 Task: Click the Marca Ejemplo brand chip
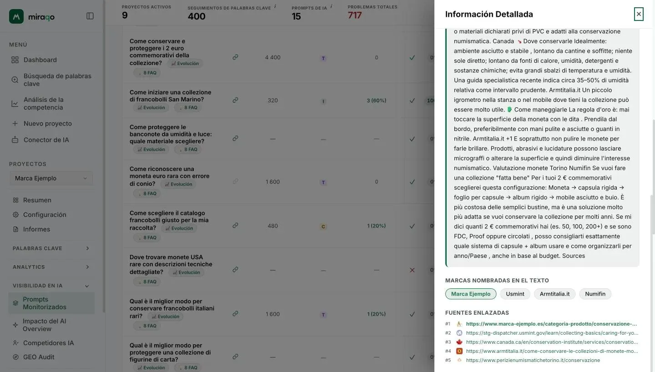click(x=471, y=294)
